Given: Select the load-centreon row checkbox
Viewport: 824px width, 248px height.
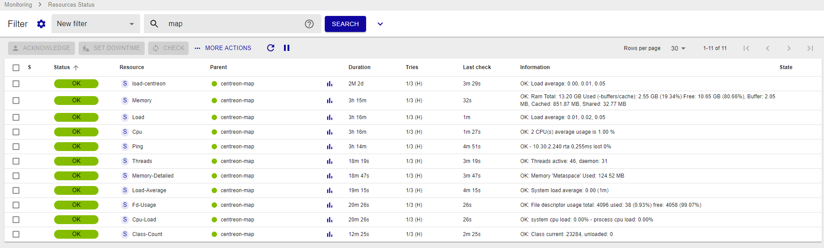Looking at the screenshot, I should coord(16,84).
